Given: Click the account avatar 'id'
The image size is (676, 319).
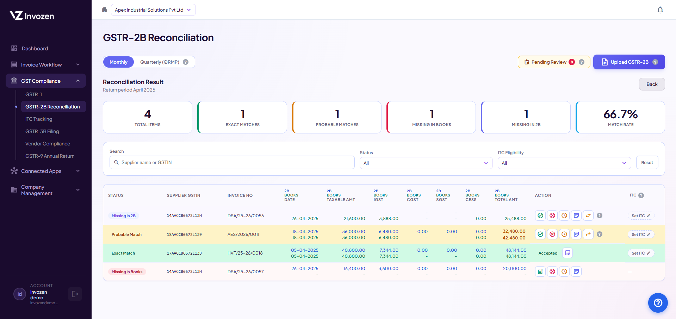Looking at the screenshot, I should 20,294.
